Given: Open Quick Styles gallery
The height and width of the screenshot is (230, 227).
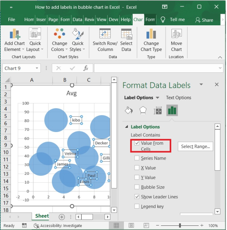Looking at the screenshot, I should 77,40.
